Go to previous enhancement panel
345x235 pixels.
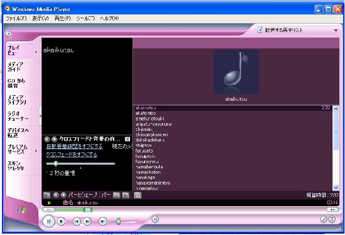pyautogui.click(x=47, y=139)
